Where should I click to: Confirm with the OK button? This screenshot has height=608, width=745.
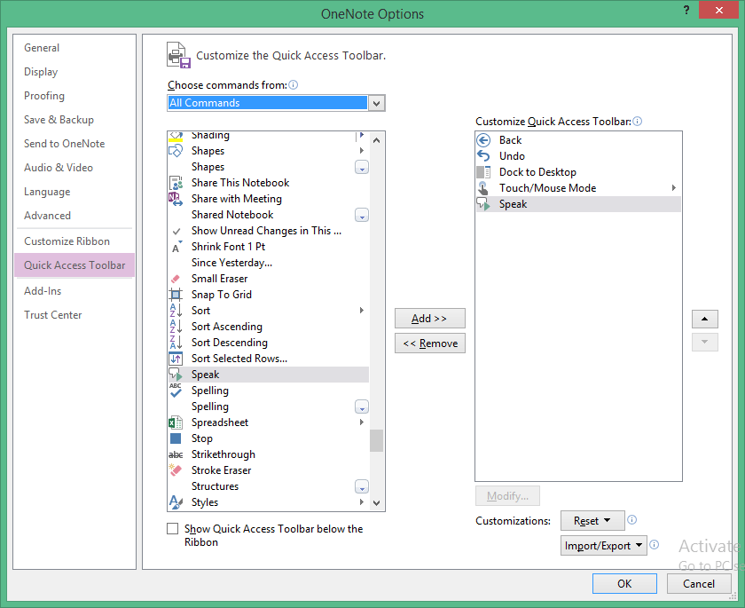pyautogui.click(x=624, y=584)
